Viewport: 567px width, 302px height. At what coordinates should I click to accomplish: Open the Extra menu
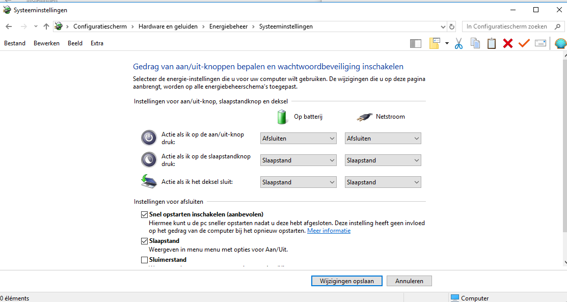coord(97,43)
